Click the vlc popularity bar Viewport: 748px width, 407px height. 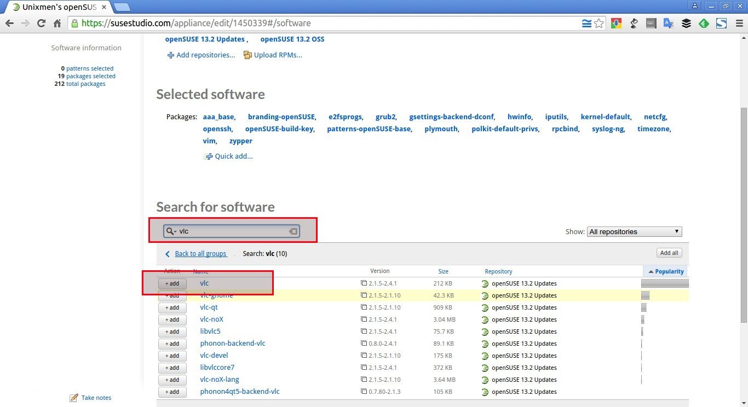click(x=665, y=283)
